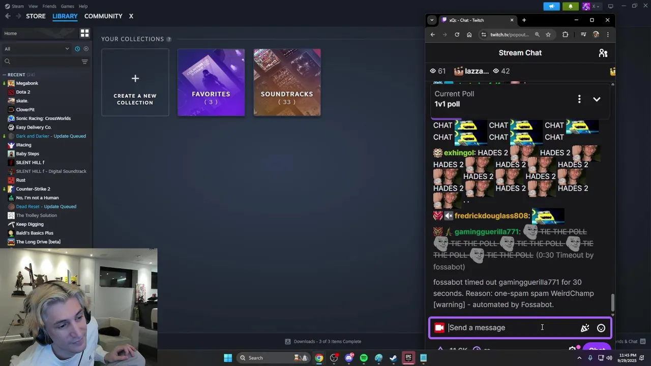Select Dark and Darker update queued entry
651x366 pixels.
click(50, 136)
